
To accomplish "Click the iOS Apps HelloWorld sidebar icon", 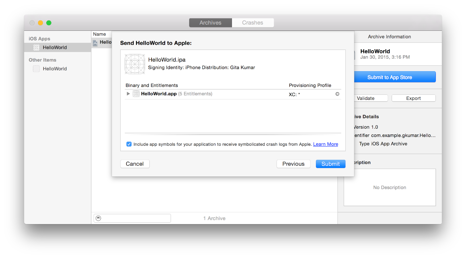I will pyautogui.click(x=36, y=48).
